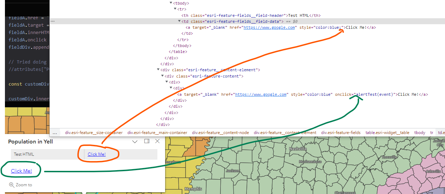Open the Click Me! link beside Test HTML
Screen dimensions: 445x194
tap(96, 154)
